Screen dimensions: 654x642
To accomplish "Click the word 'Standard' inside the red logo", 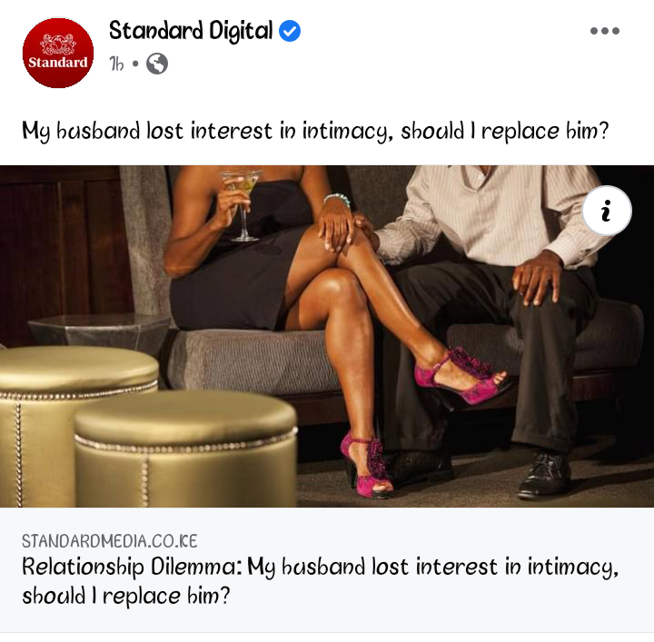I will (x=58, y=63).
